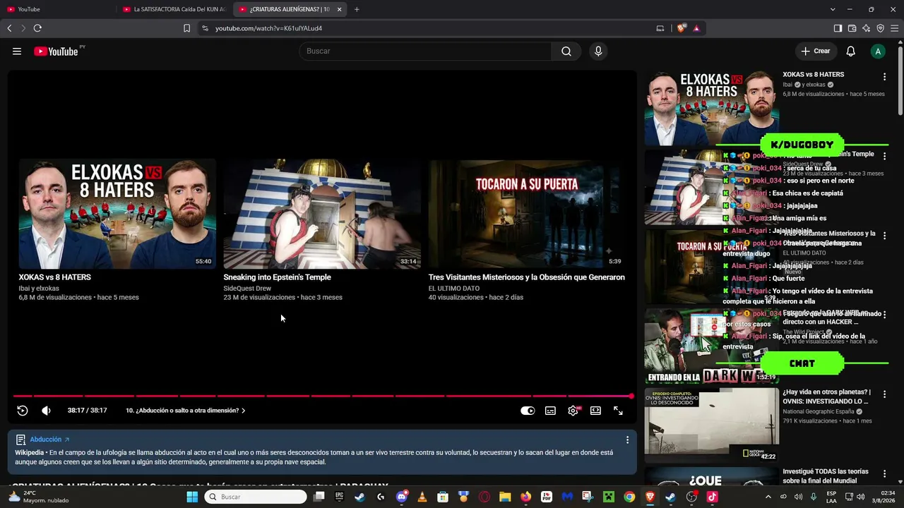Image resolution: width=904 pixels, height=508 pixels.
Task: Open the weather widget showing 24°C
Action: click(39, 497)
